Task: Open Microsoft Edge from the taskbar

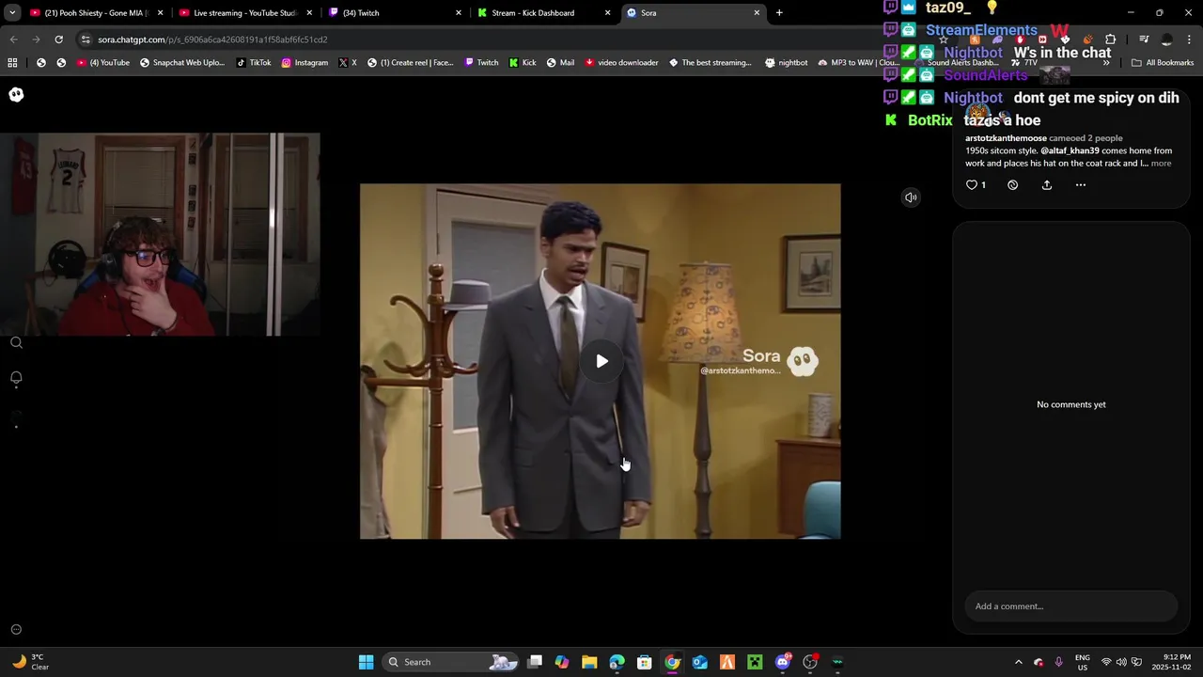Action: point(617,662)
